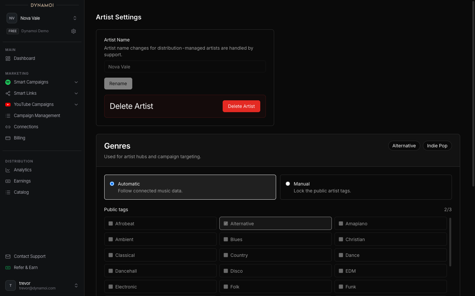Screen dimensions: 475x296
Task: Expand the YouTube Campaigns chevron
Action: click(76, 105)
